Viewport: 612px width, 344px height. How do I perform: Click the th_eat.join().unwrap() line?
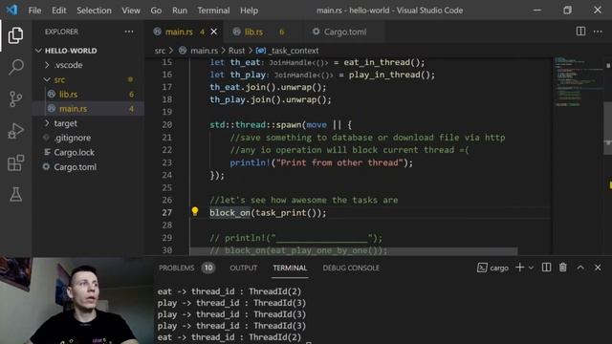point(268,87)
